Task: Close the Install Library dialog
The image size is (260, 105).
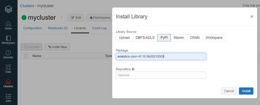Action: pyautogui.click(x=252, y=16)
